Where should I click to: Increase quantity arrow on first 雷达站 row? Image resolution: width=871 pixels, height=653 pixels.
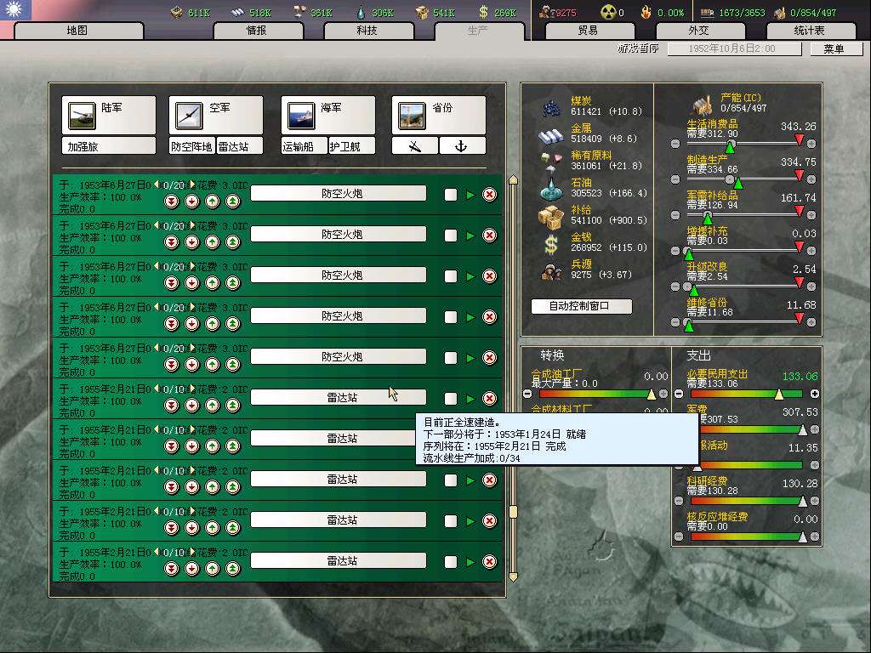(191, 389)
